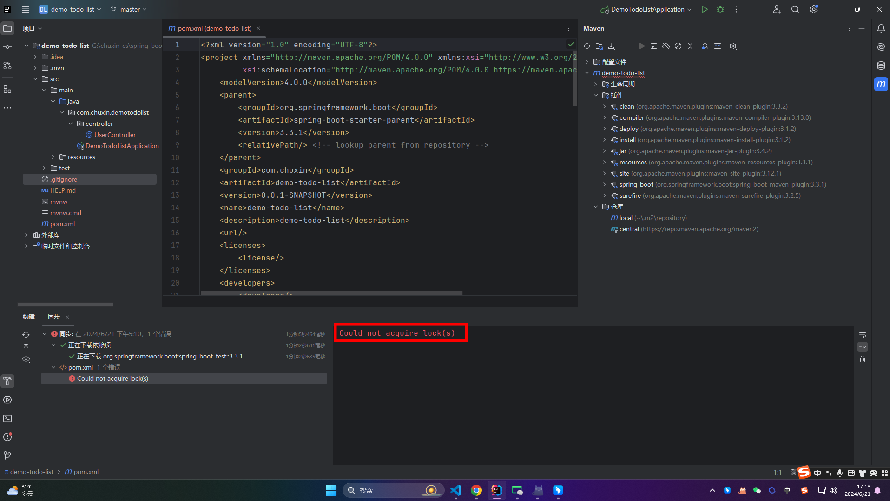Open DemoTodoListApplication run configuration dropdown
The image size is (890, 501).
pyautogui.click(x=646, y=9)
